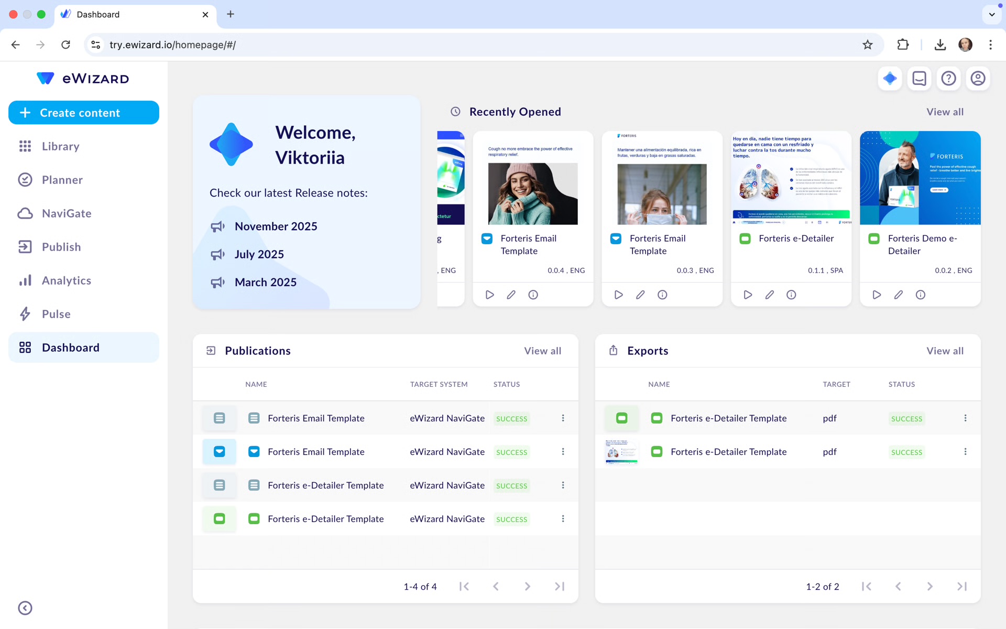This screenshot has width=1006, height=629.
Task: Go to last page in Publications
Action: (x=560, y=587)
